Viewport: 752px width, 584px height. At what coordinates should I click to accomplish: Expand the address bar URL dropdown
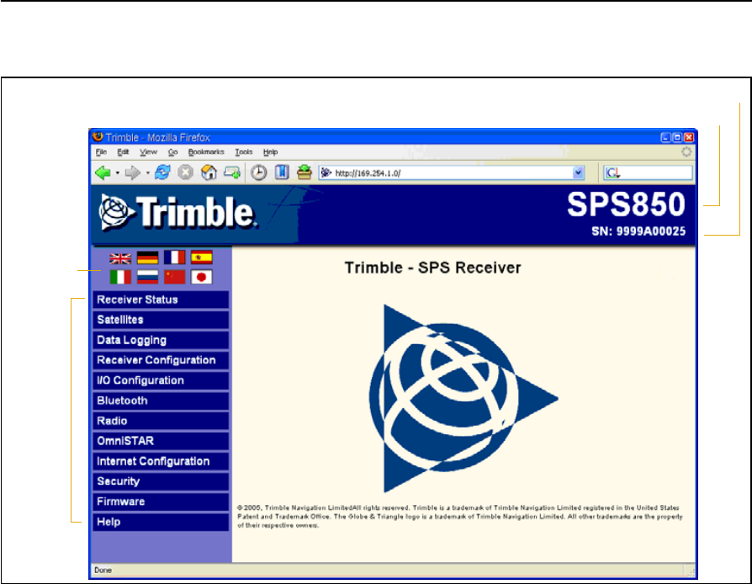[579, 173]
